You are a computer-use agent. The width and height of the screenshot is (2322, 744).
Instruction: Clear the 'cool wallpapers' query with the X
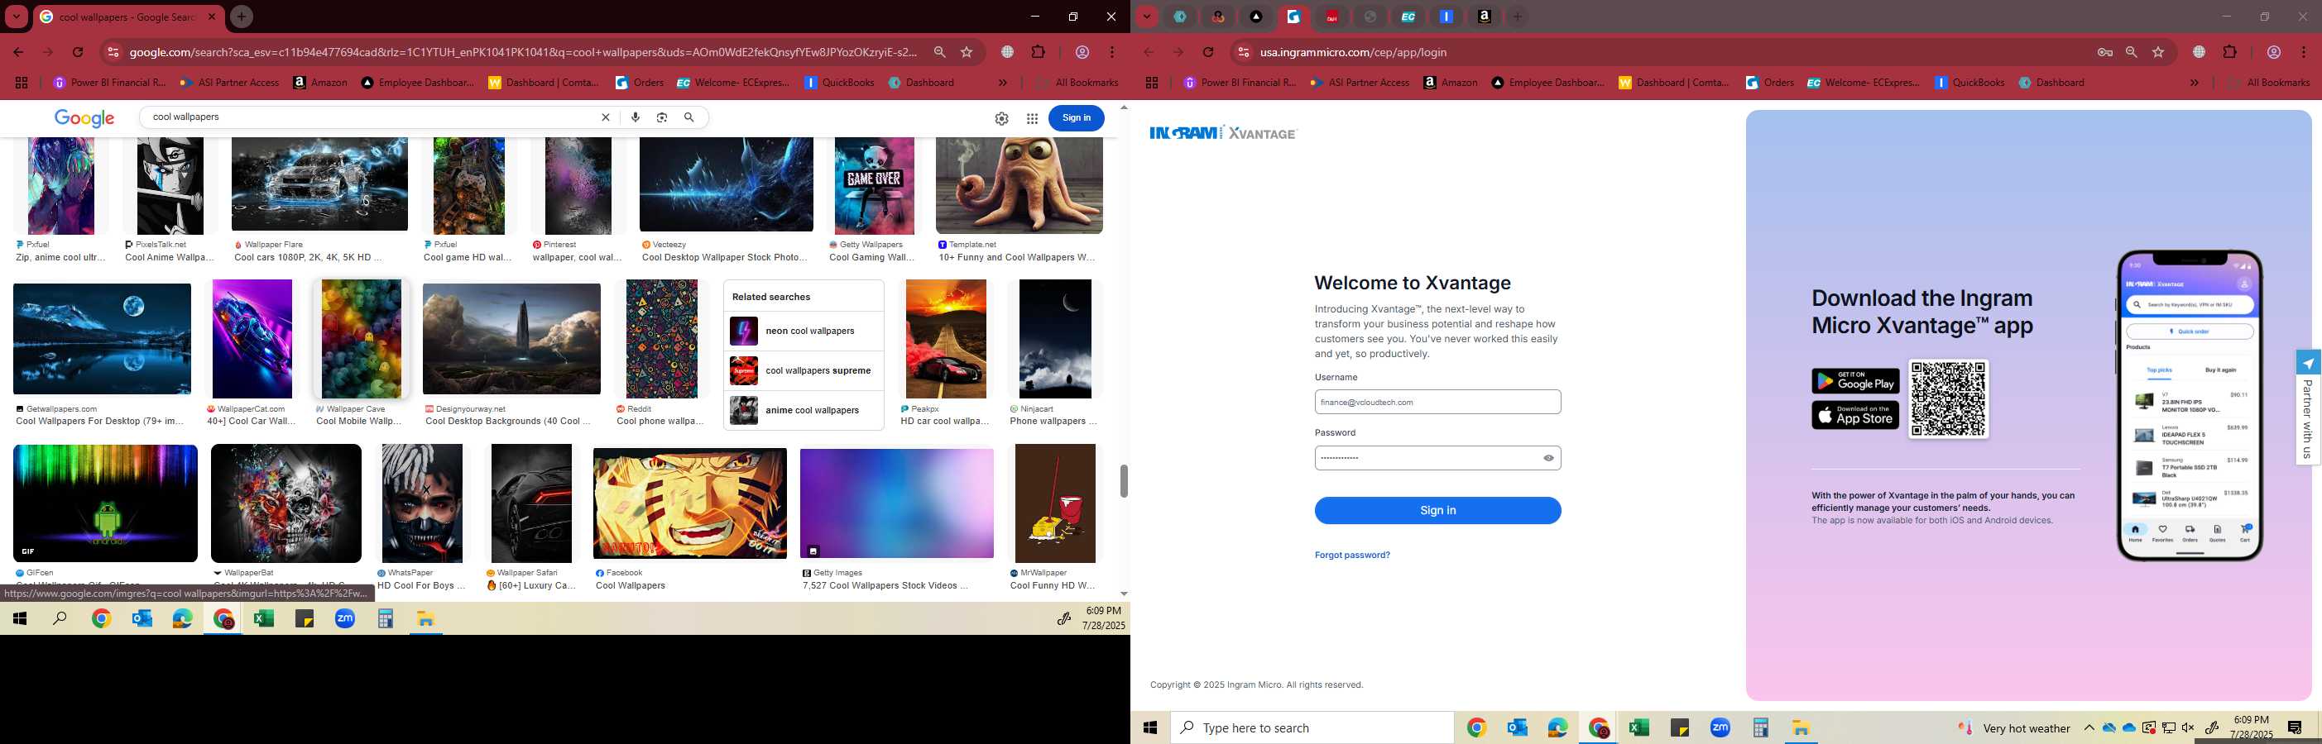tap(606, 117)
